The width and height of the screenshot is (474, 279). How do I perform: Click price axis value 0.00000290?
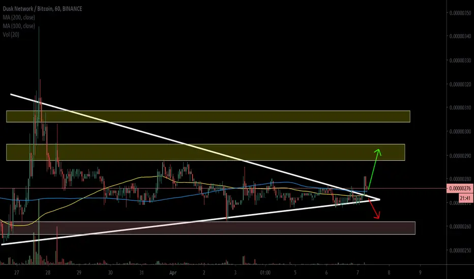pyautogui.click(x=460, y=156)
